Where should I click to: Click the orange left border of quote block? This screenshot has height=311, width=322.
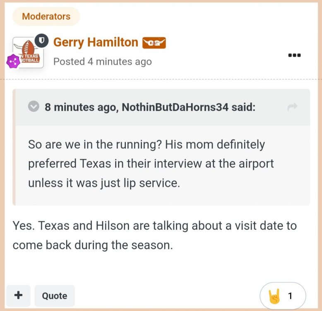click(x=14, y=147)
